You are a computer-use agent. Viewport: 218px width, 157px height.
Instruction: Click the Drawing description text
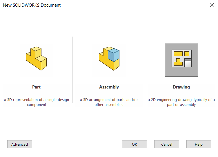point(181,102)
